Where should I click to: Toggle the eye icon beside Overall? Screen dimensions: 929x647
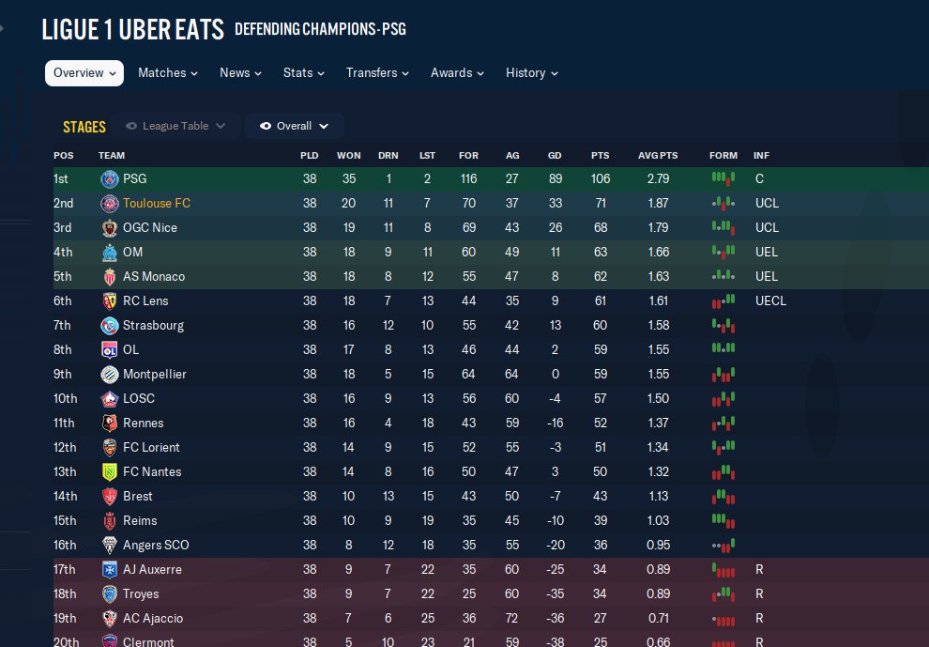point(266,126)
